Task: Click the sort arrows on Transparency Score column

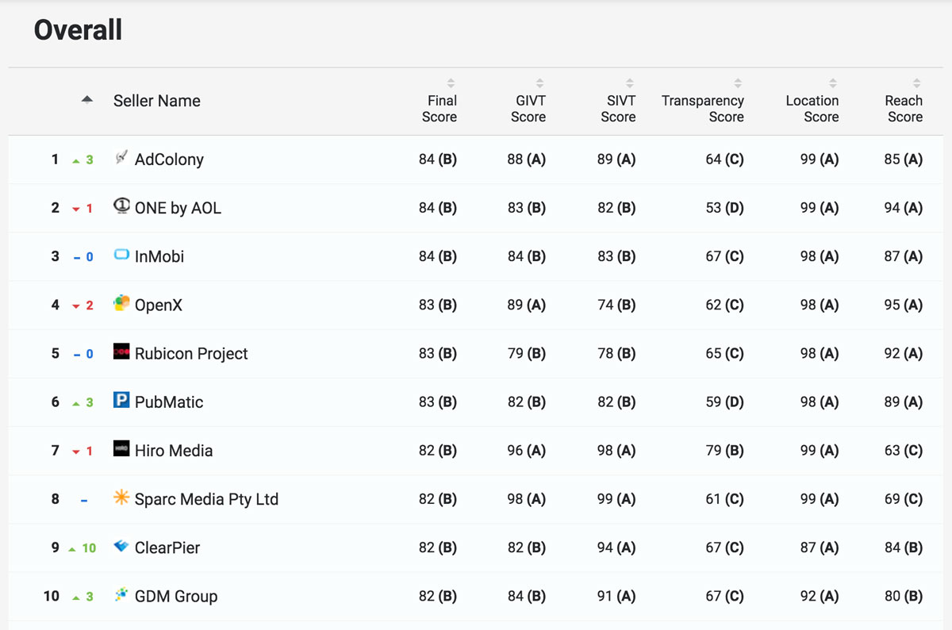Action: 738,85
